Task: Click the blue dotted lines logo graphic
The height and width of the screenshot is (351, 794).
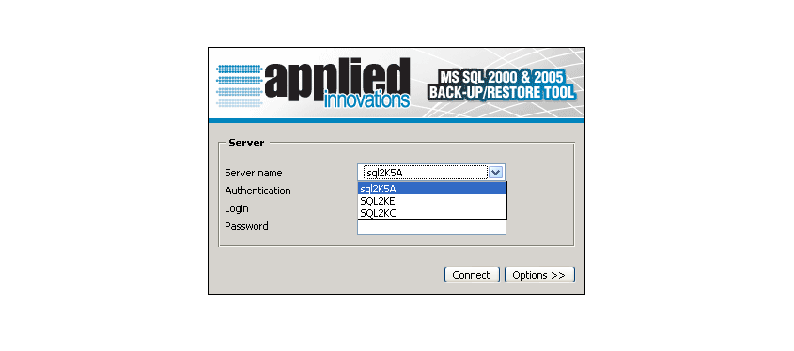Action: [239, 85]
